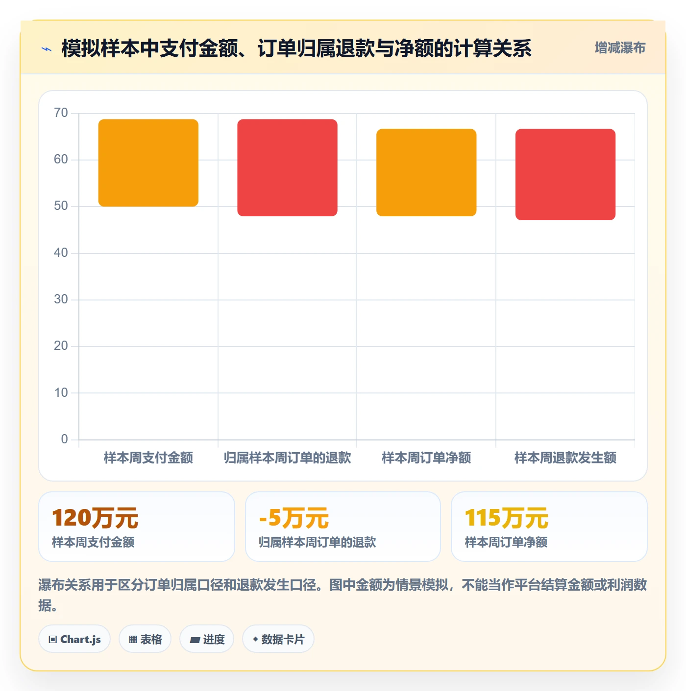Click the y-axis value 0
Image resolution: width=686 pixels, height=691 pixels.
[64, 439]
